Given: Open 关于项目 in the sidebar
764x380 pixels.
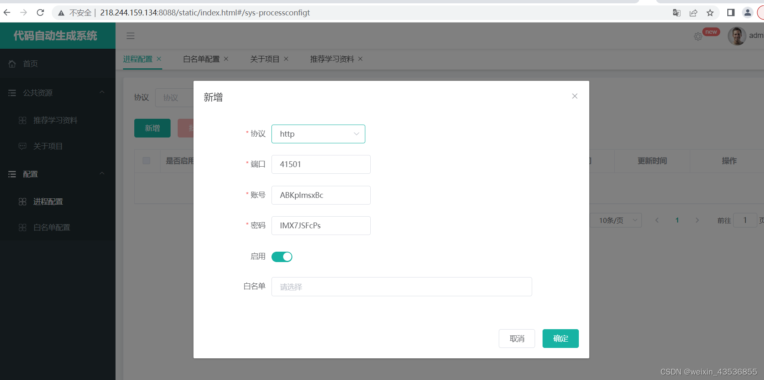Looking at the screenshot, I should point(58,146).
